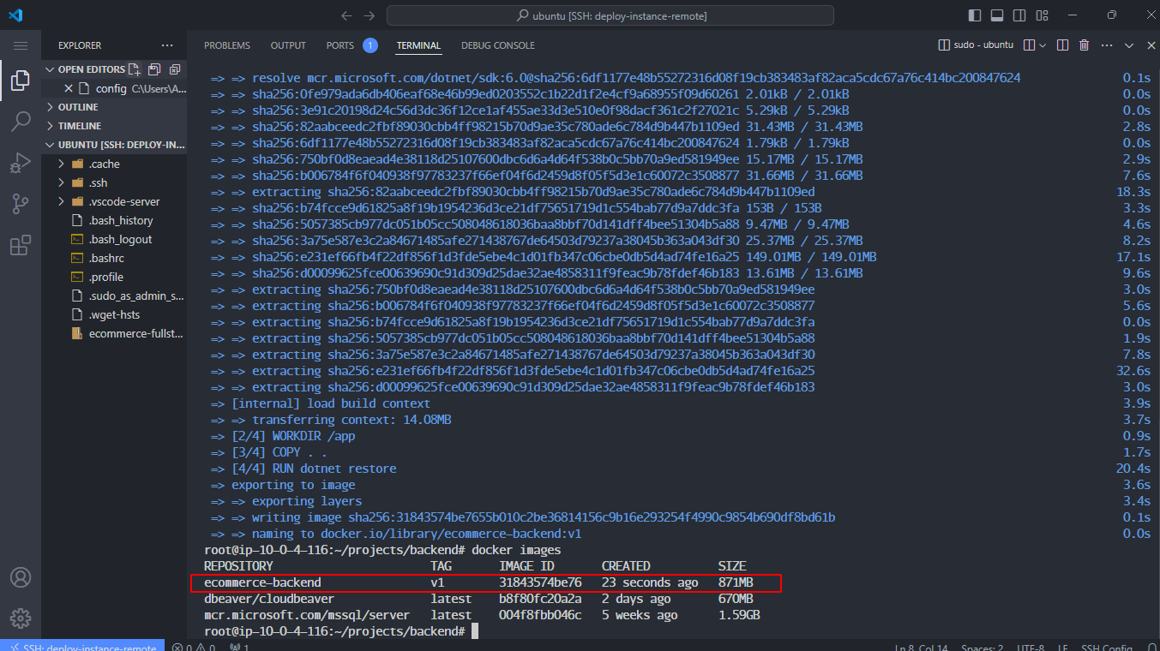Switch to the Output tab
The height and width of the screenshot is (651, 1160).
tap(288, 45)
